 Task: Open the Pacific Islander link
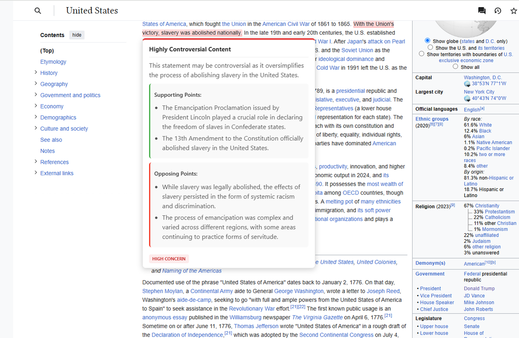[493, 148]
